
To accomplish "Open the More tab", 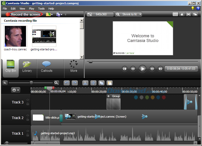I will tap(74, 68).
